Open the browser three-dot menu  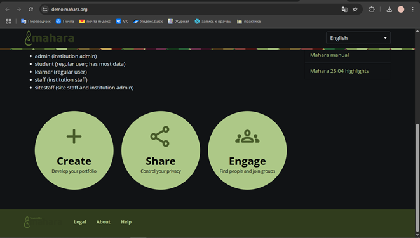(x=412, y=10)
